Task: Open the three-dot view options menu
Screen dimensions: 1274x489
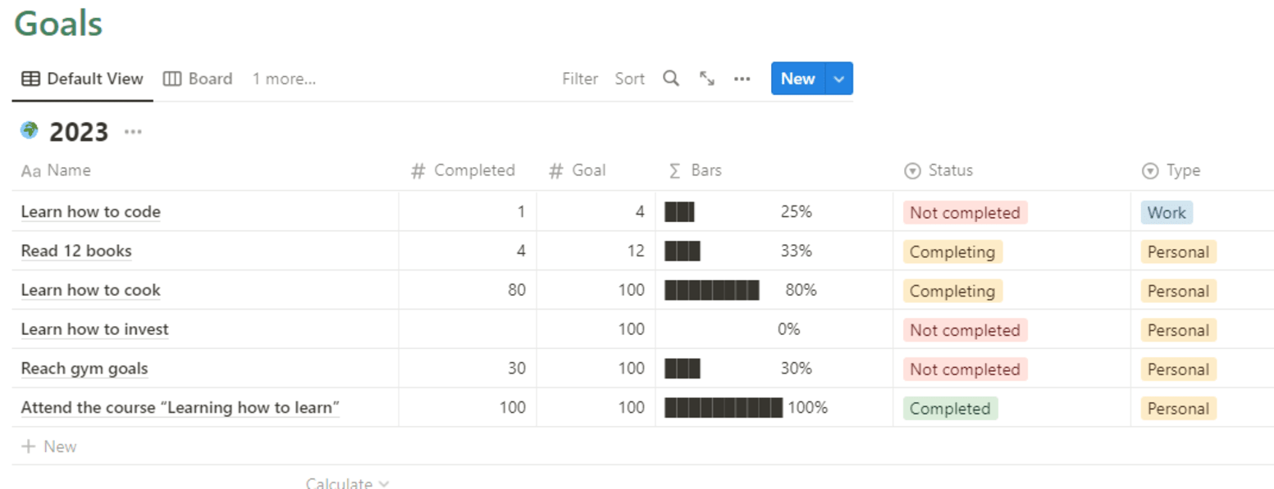Action: (742, 79)
